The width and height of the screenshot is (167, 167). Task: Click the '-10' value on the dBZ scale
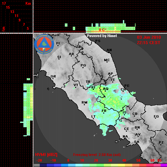tap(53, 160)
